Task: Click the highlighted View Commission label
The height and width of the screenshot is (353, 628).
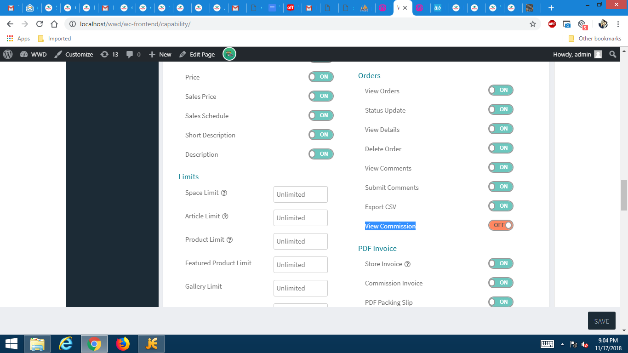Action: click(x=390, y=226)
